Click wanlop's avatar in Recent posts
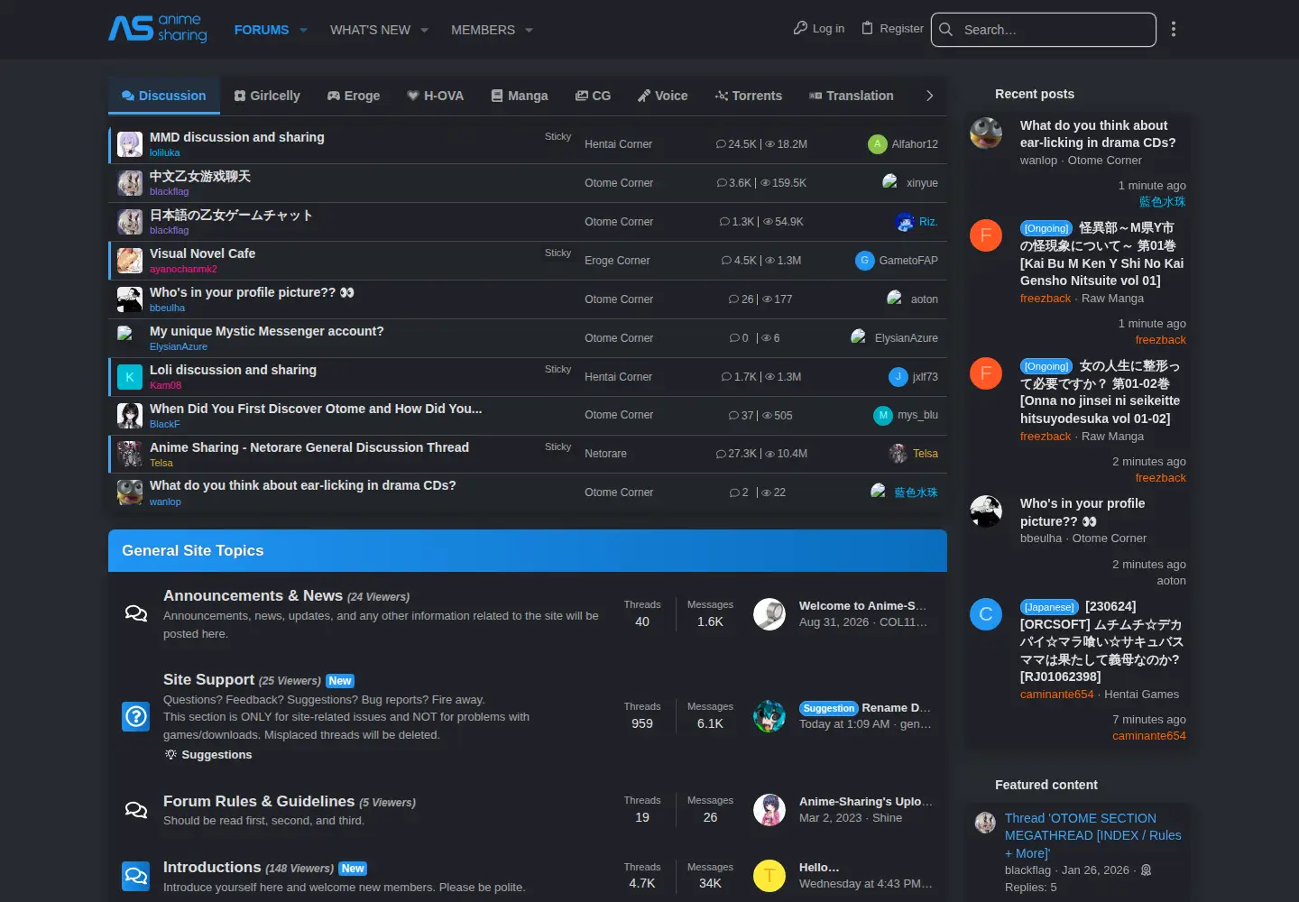Screen dimensions: 1299x902 pyautogui.click(x=986, y=133)
